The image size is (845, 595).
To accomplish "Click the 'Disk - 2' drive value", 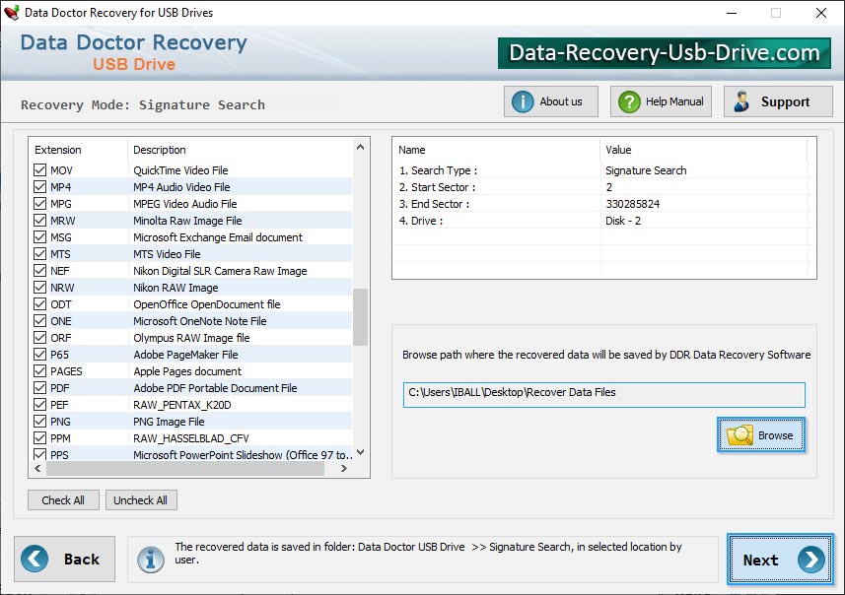I will tap(623, 221).
